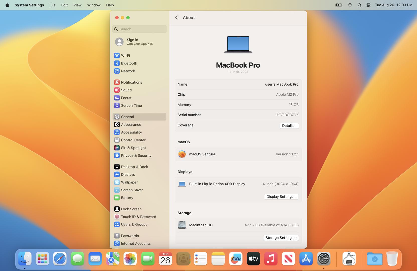Image resolution: width=417 pixels, height=271 pixels.
Task: Open App Store from the Dock
Action: (x=306, y=259)
